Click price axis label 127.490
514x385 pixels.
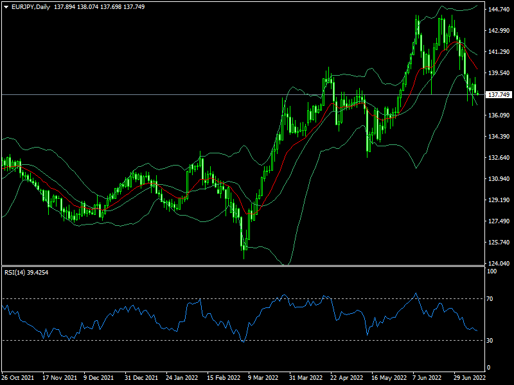click(x=499, y=221)
